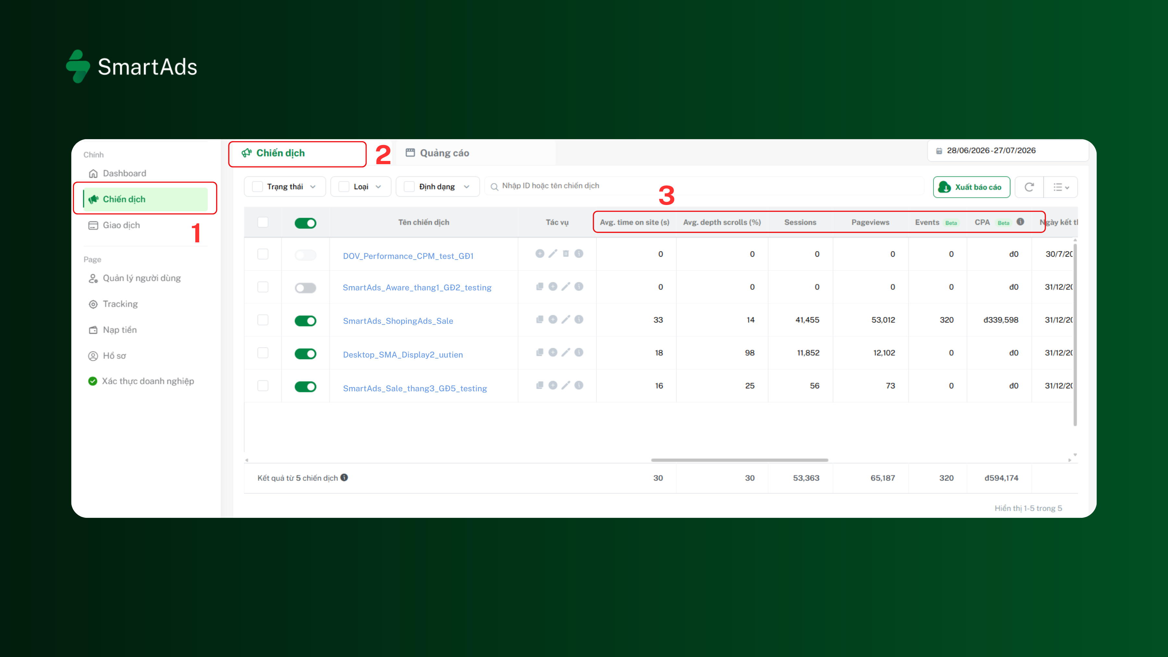Image resolution: width=1168 pixels, height=657 pixels.
Task: Turn off SmartAds_ShopingAds_Sale toggle
Action: point(306,321)
